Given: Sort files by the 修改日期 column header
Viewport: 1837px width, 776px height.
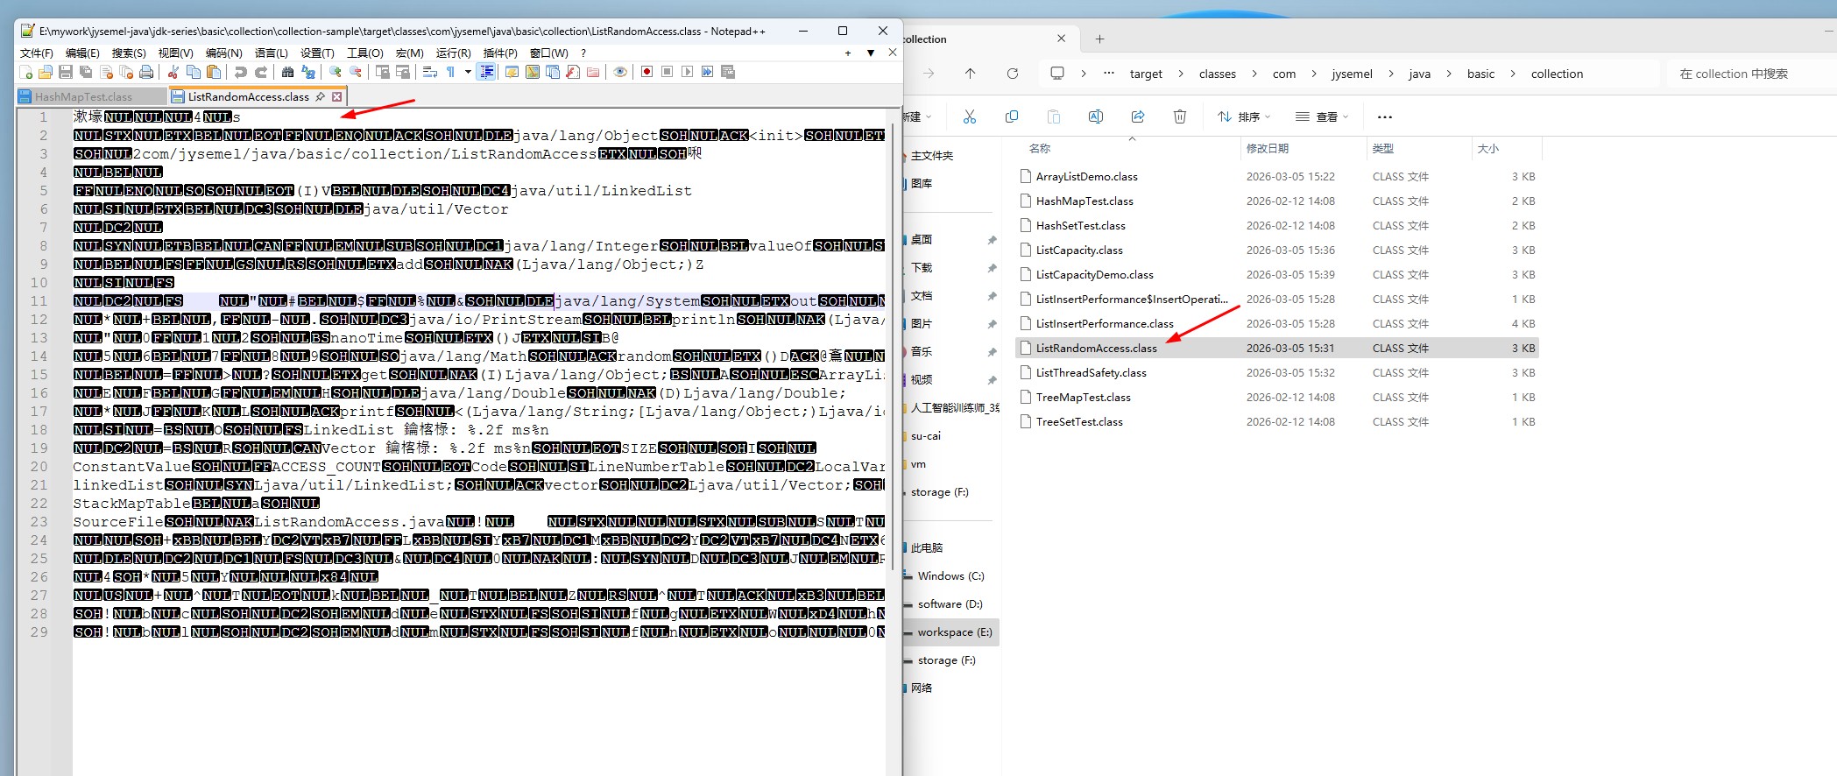Looking at the screenshot, I should 1267,148.
